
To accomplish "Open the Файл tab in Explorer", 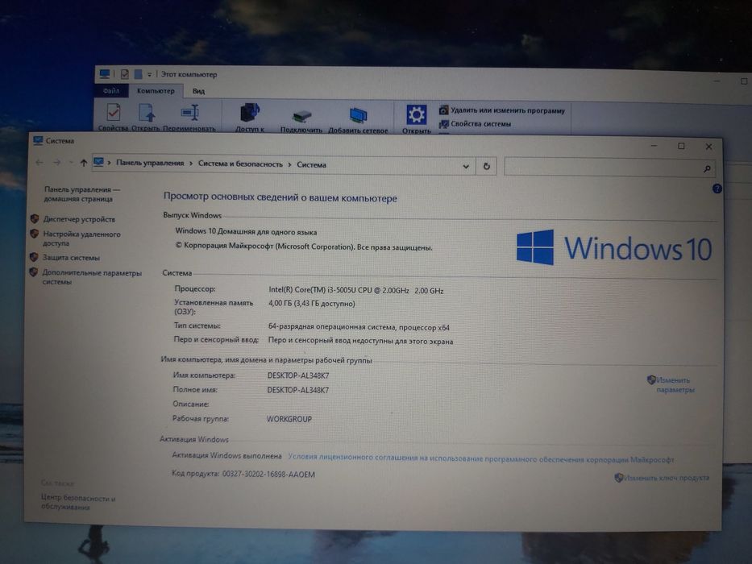I will pyautogui.click(x=111, y=90).
